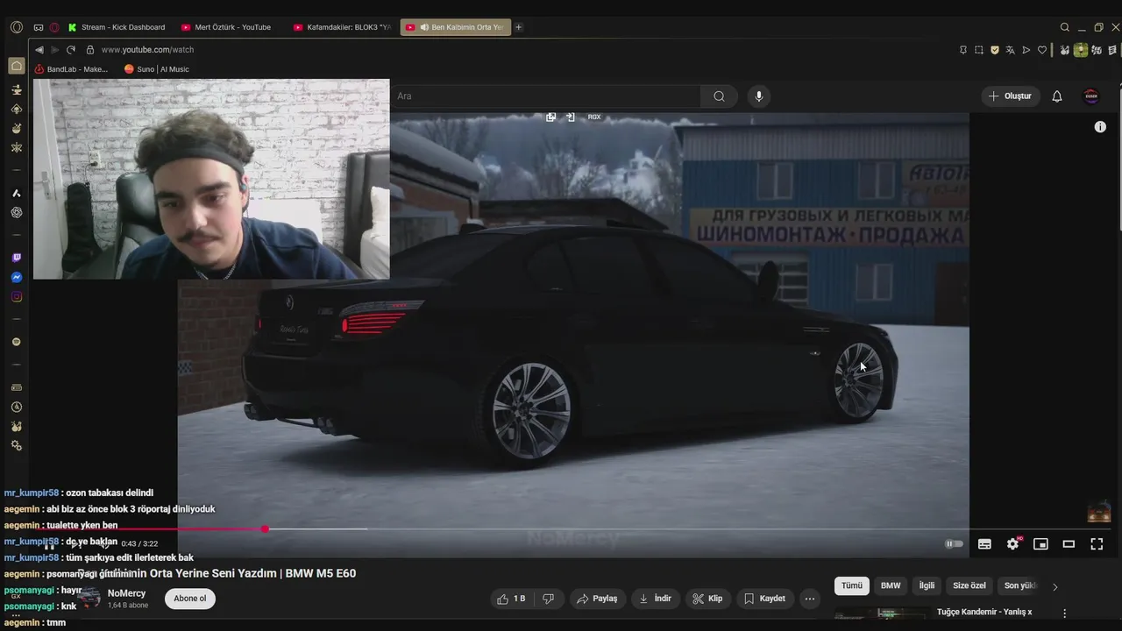Switch to Kafamdakiler: BLOK3 tab
Screen dimensions: 1122x631
tap(342, 27)
